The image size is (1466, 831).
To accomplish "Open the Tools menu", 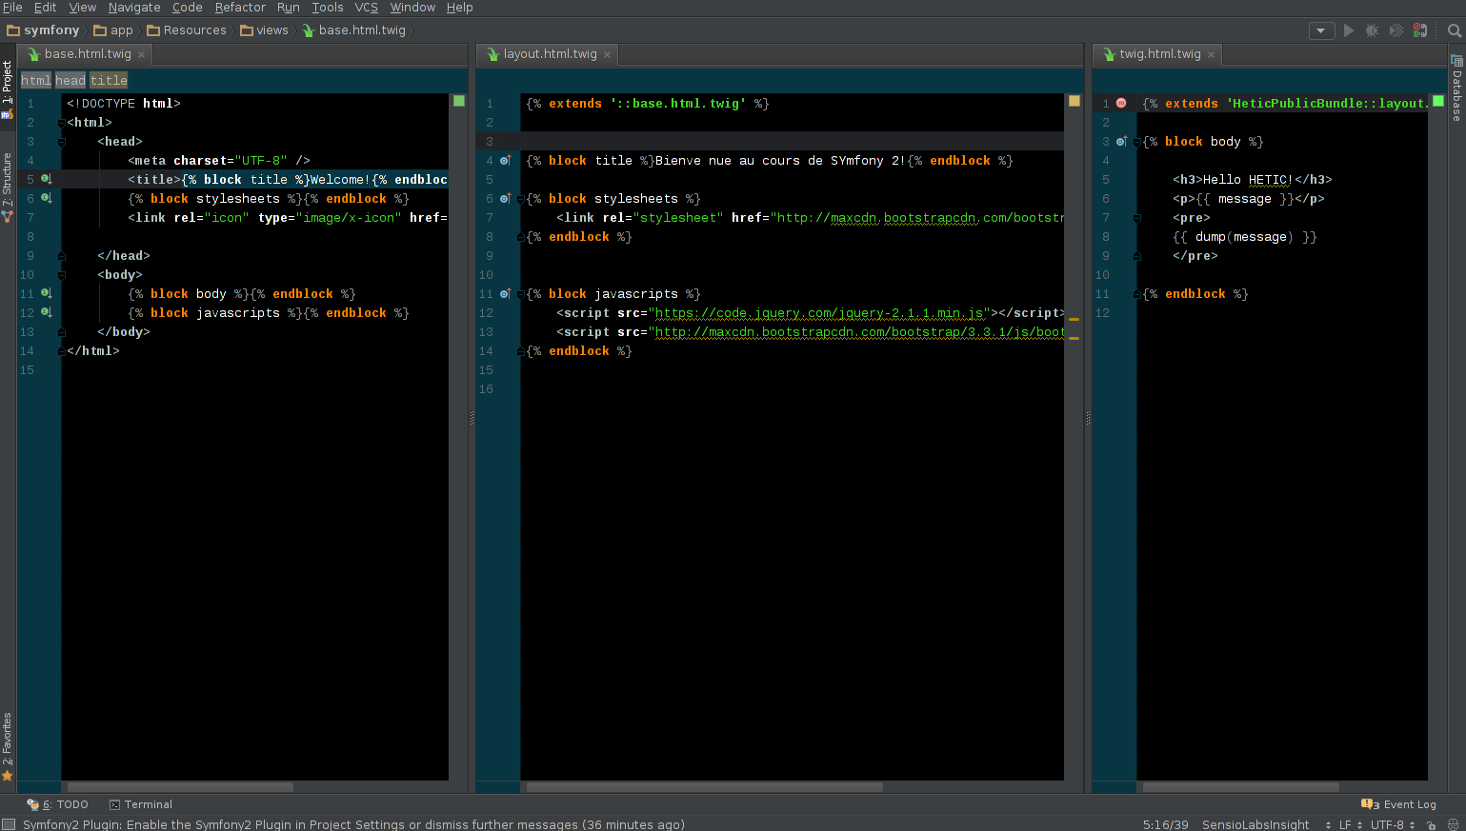I will click(x=328, y=8).
